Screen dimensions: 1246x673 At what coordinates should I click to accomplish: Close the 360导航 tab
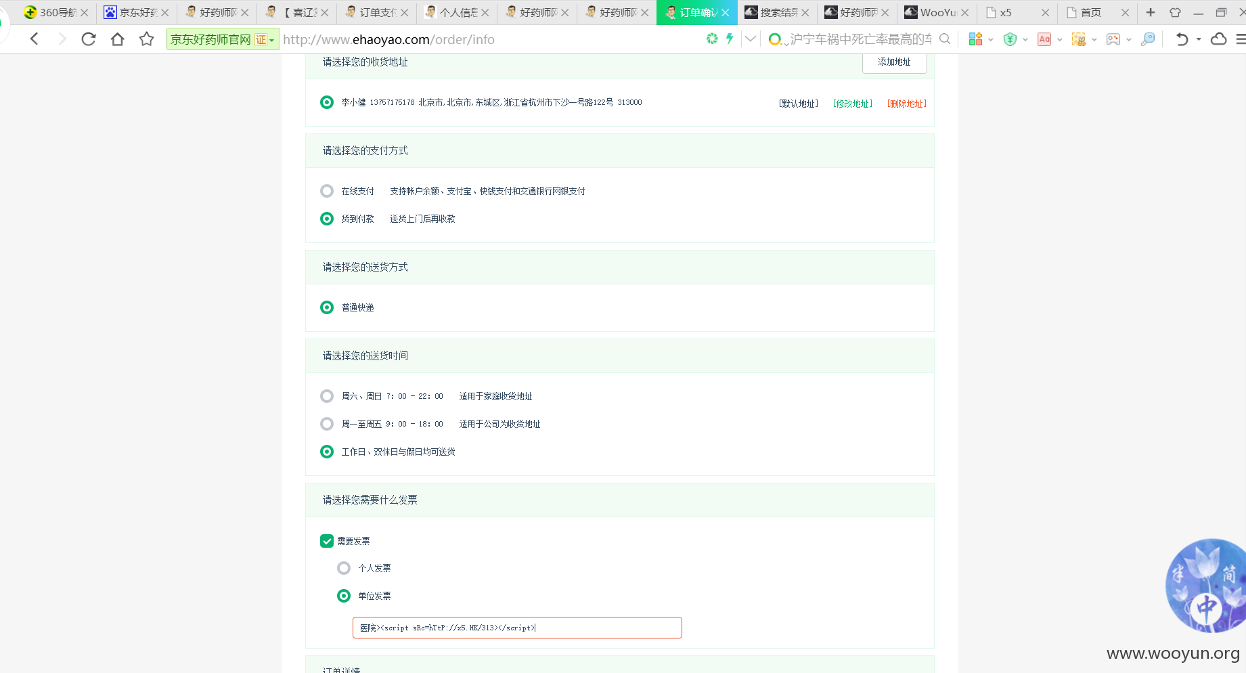(85, 13)
